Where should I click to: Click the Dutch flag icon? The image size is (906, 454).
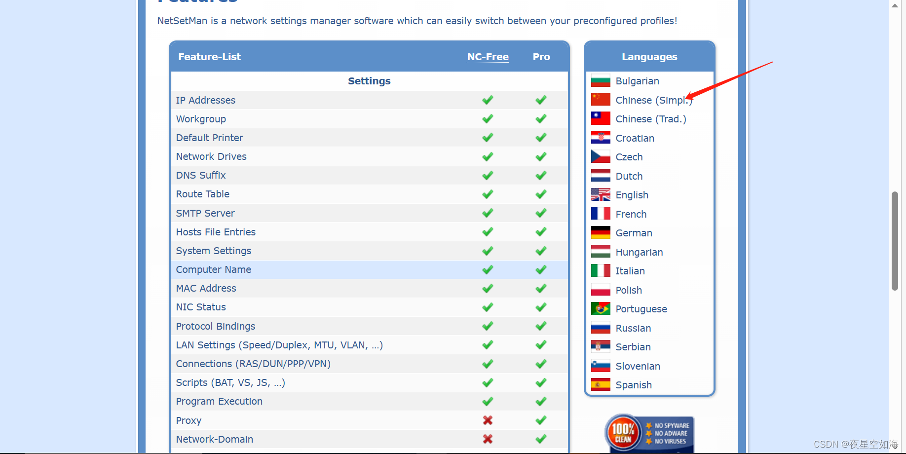click(x=601, y=176)
